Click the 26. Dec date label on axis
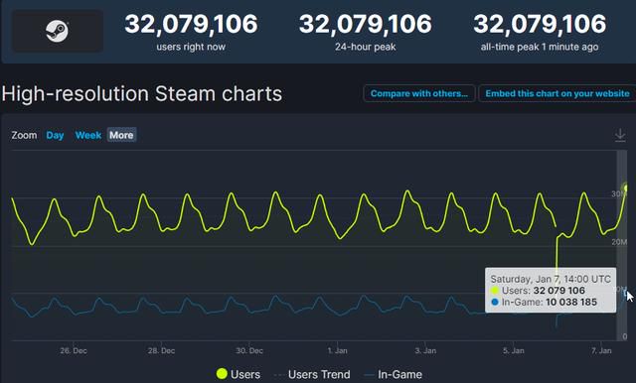Image resolution: width=636 pixels, height=383 pixels. coord(74,350)
